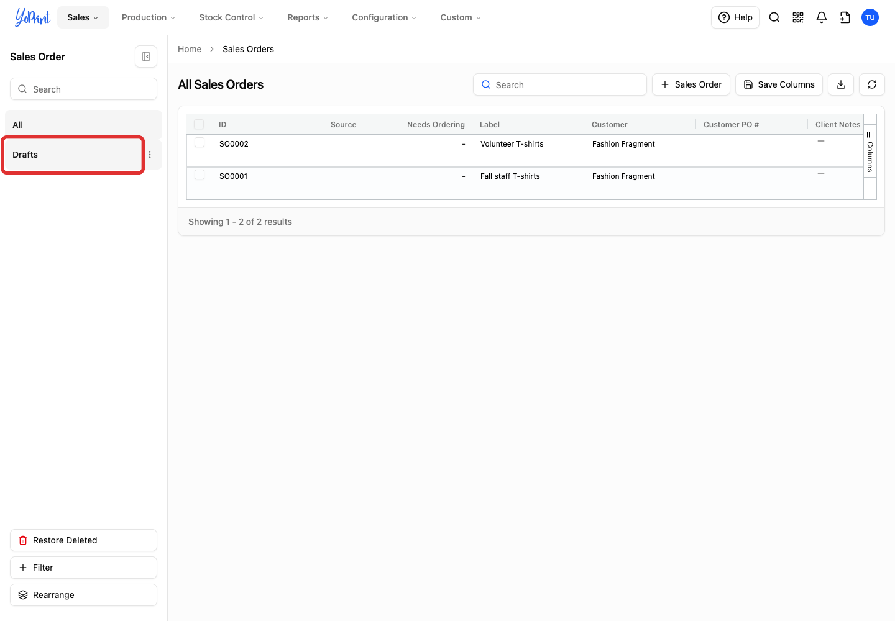Click the Help button
Image resolution: width=895 pixels, height=621 pixels.
click(x=735, y=17)
